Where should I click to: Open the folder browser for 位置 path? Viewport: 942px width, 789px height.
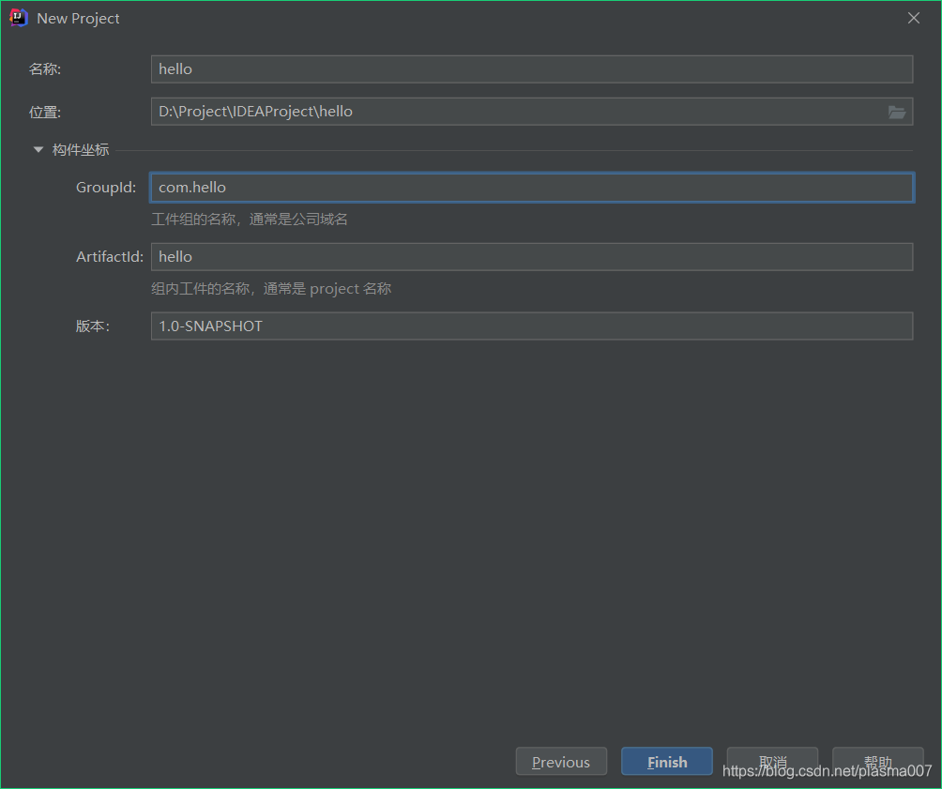click(897, 111)
